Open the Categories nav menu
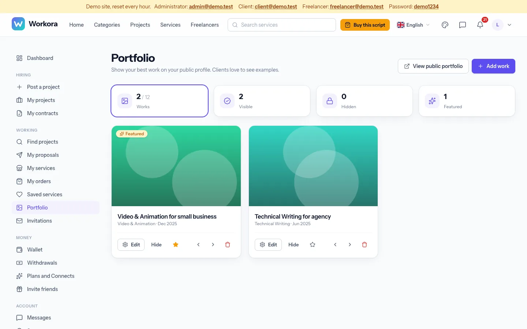This screenshot has width=527, height=329. point(107,25)
